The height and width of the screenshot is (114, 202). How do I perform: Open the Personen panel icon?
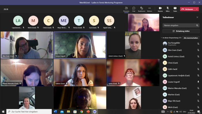pyautogui.click(x=126, y=9)
